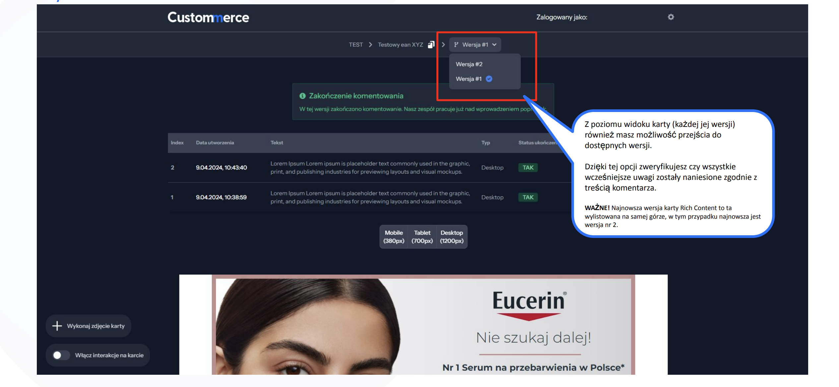Click the TAK status badge in row 2
The width and height of the screenshot is (839, 387).
[528, 168]
